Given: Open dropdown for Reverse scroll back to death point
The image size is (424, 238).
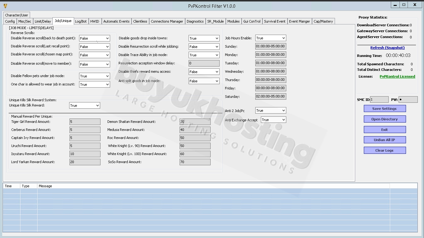Looking at the screenshot, I should tap(94, 38).
